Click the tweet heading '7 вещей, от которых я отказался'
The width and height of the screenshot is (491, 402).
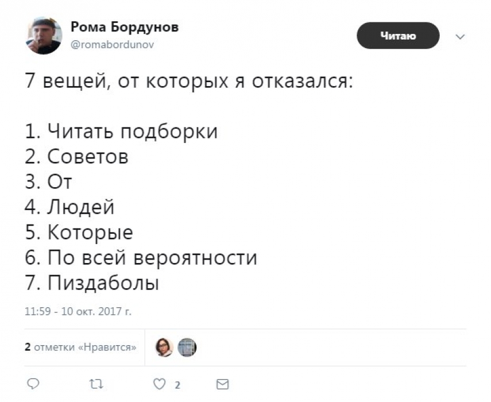pyautogui.click(x=188, y=81)
